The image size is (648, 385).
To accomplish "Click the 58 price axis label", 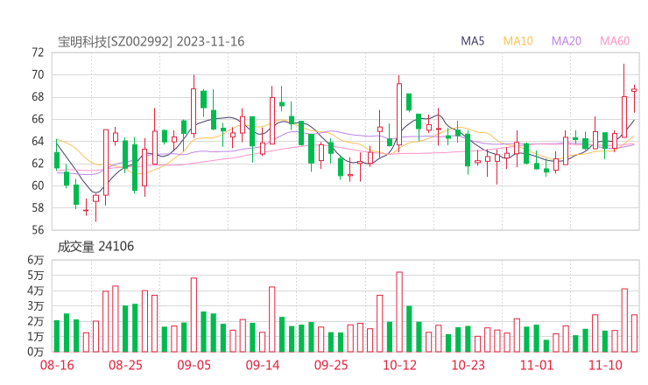I will (38, 208).
